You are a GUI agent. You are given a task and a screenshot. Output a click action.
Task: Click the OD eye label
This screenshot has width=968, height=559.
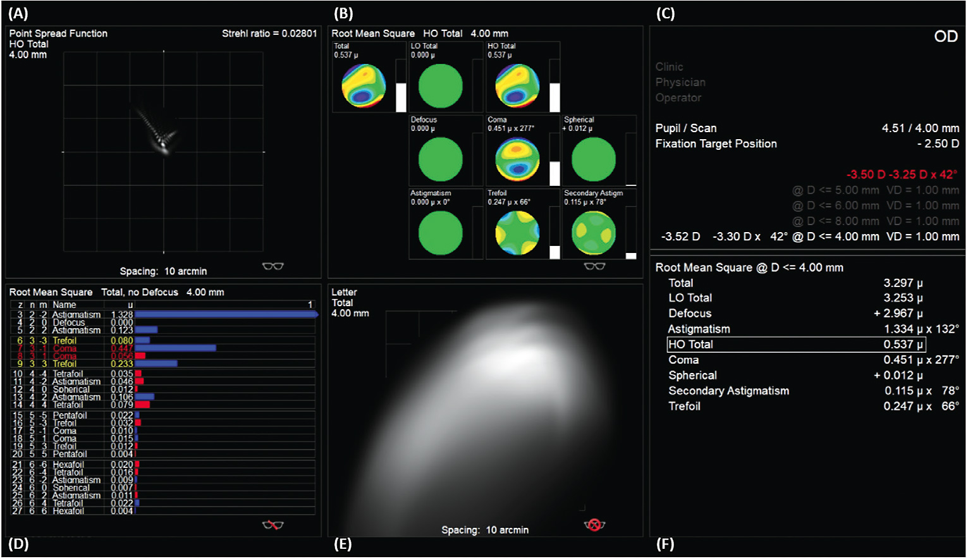947,36
